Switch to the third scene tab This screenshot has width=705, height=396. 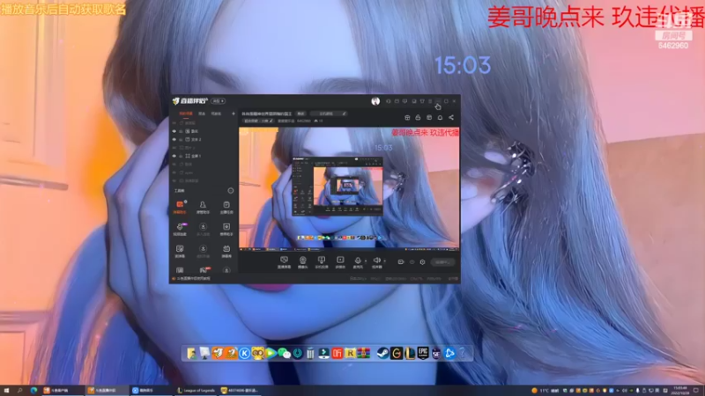pyautogui.click(x=216, y=114)
